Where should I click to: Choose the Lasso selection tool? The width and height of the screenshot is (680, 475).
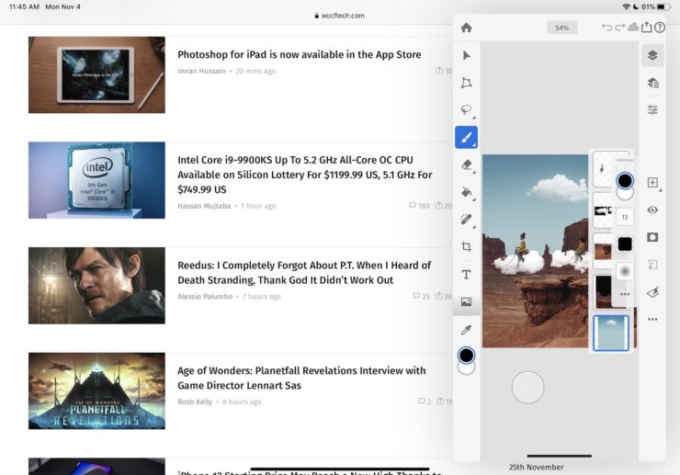(466, 110)
